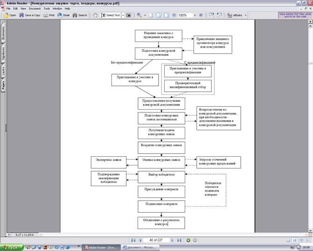Click the Search toolbar button
Screen dimensions: 313x251
point(80,15)
